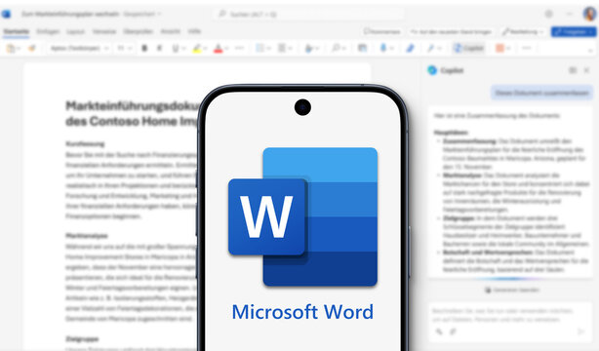Click the Marktanalyse heading in document
This screenshot has height=351, width=599.
click(x=86, y=236)
